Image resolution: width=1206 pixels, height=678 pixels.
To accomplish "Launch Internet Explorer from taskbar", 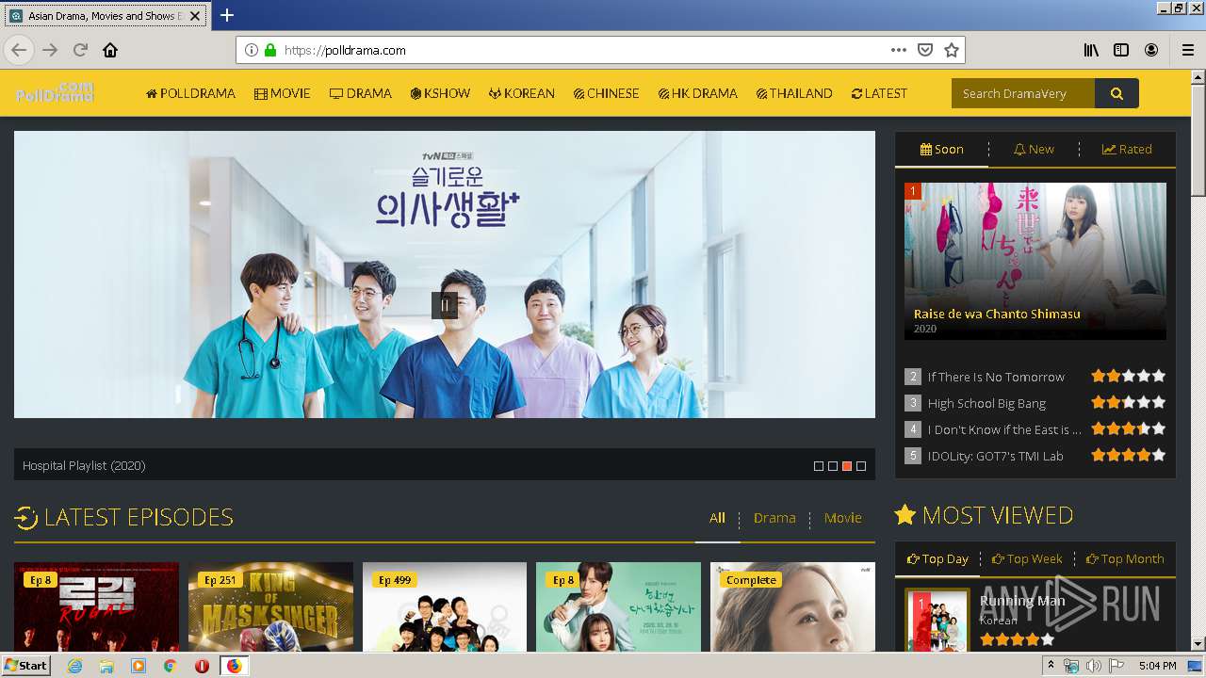I will tap(75, 666).
